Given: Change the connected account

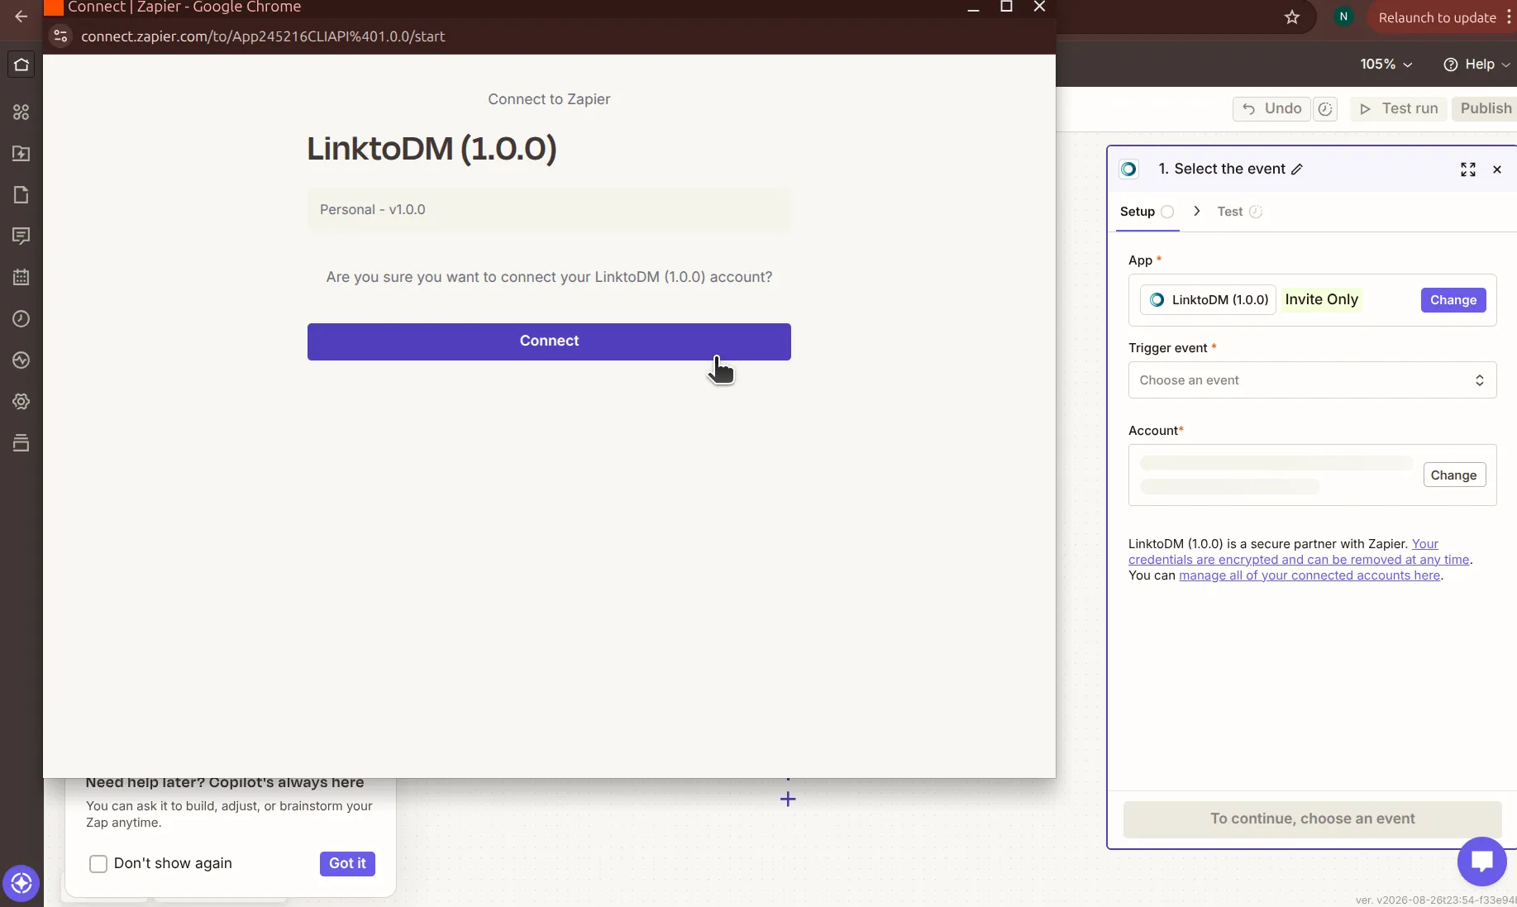Looking at the screenshot, I should click(x=1453, y=475).
